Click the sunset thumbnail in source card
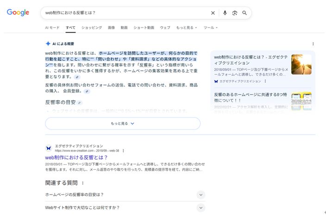 [x=301, y=64]
